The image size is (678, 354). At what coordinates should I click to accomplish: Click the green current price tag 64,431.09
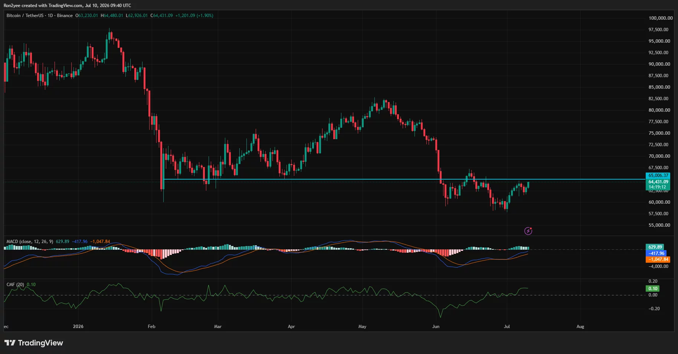point(658,182)
